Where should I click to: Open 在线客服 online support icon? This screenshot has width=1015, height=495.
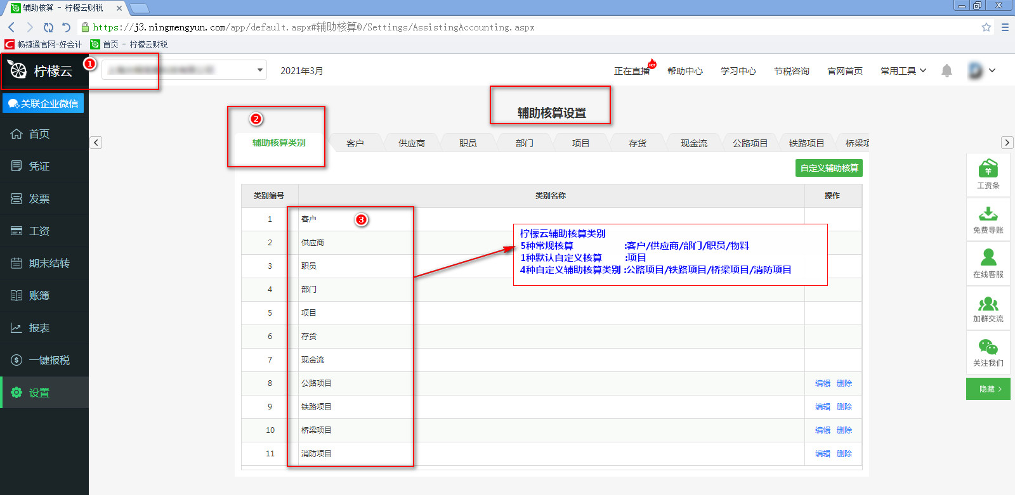pos(988,258)
